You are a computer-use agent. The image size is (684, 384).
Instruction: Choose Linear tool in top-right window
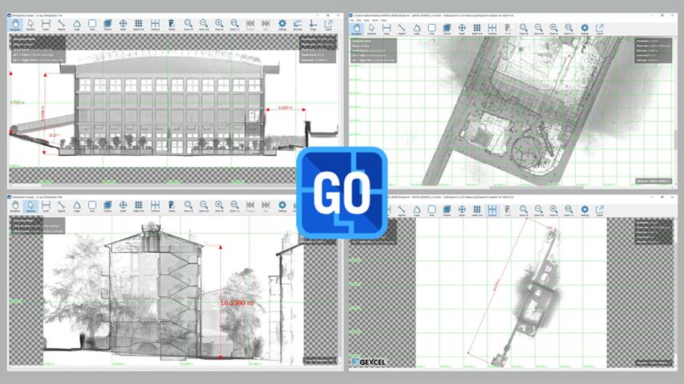(x=386, y=29)
